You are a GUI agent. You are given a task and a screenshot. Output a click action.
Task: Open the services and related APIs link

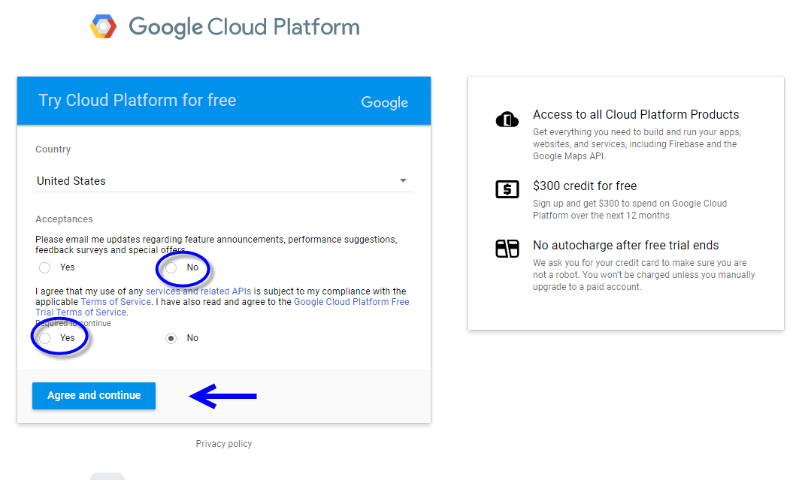coord(198,291)
